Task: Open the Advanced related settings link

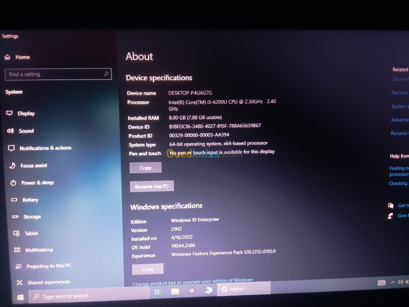Action: coord(400,119)
